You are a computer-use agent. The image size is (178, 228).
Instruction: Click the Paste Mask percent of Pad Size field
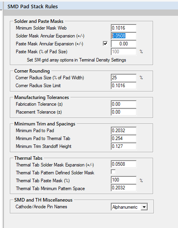pyautogui.click(x=123, y=51)
